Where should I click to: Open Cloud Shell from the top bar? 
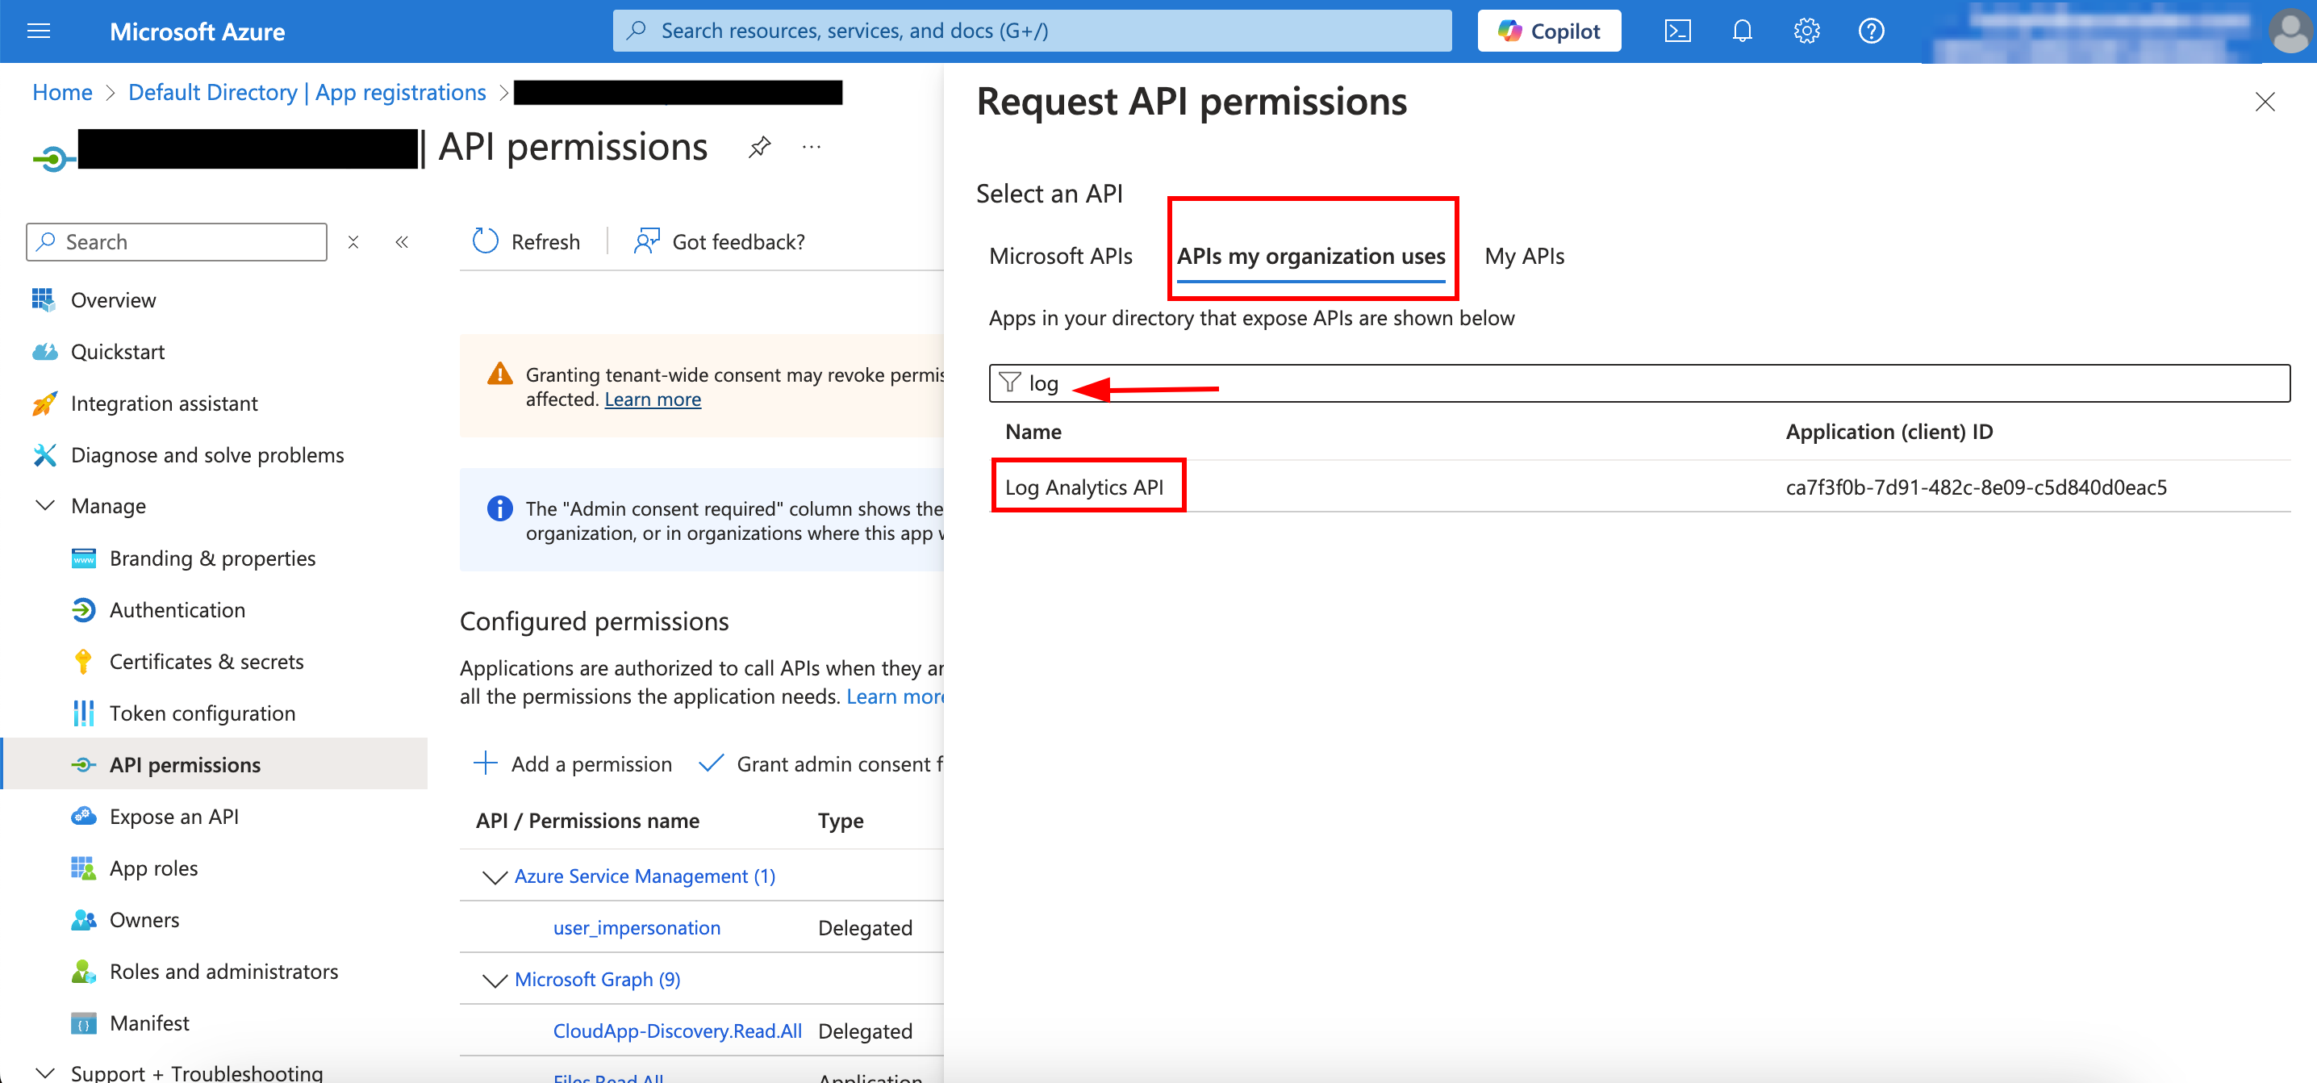pos(1677,31)
